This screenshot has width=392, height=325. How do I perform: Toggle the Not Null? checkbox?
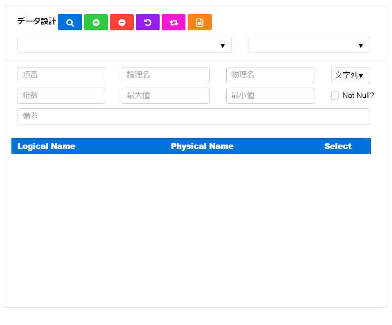coord(335,95)
